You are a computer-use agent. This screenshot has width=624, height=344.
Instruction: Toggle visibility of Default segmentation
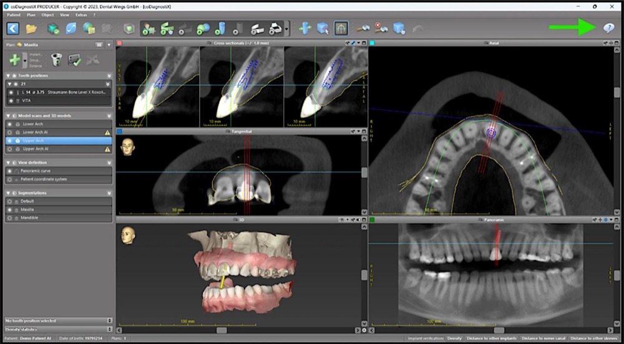tap(11, 201)
